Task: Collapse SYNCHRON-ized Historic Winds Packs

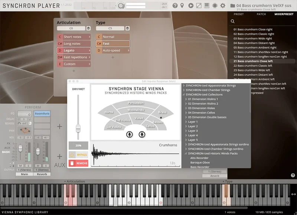Action: pos(186,153)
